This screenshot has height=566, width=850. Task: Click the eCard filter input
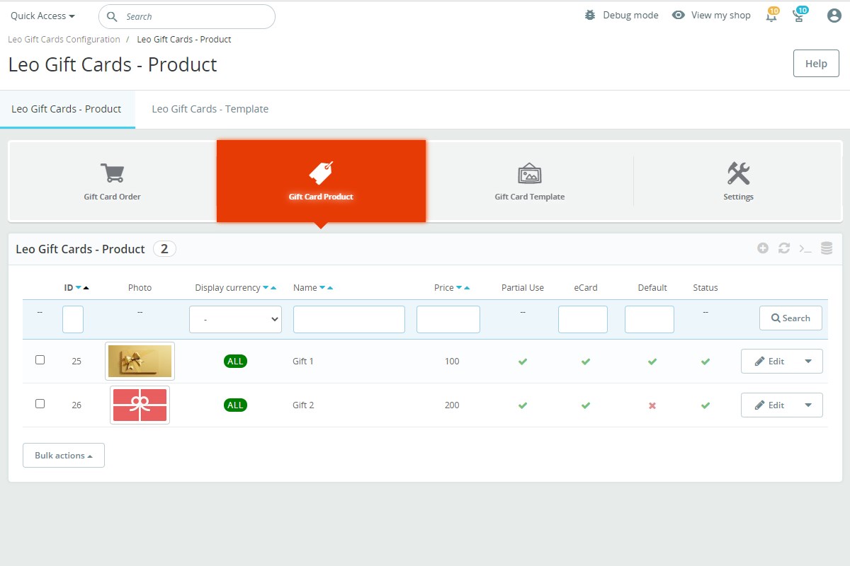[x=583, y=319]
